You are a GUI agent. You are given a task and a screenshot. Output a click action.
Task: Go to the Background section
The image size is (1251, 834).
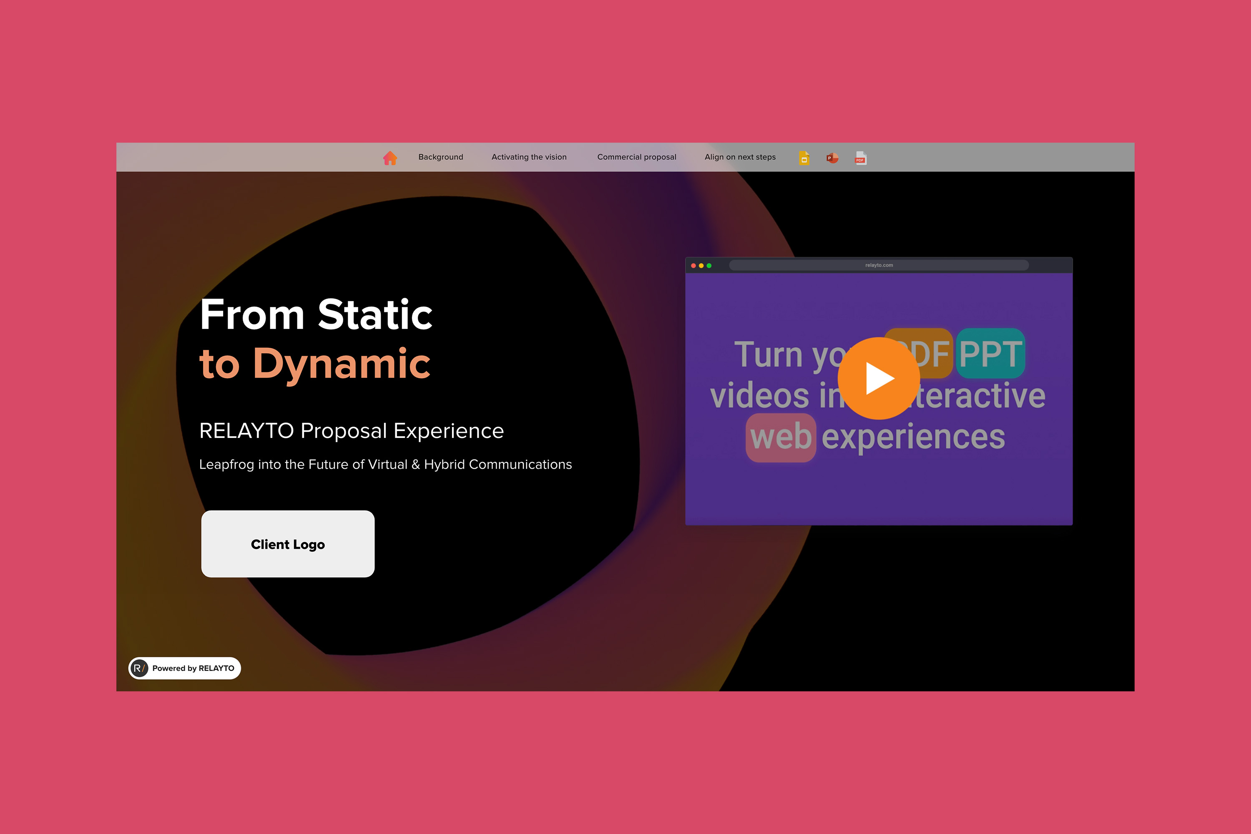click(x=440, y=157)
